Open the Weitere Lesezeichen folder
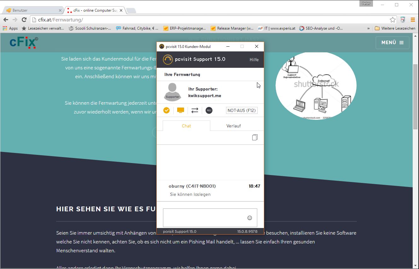Image resolution: width=419 pixels, height=269 pixels. pos(395,28)
